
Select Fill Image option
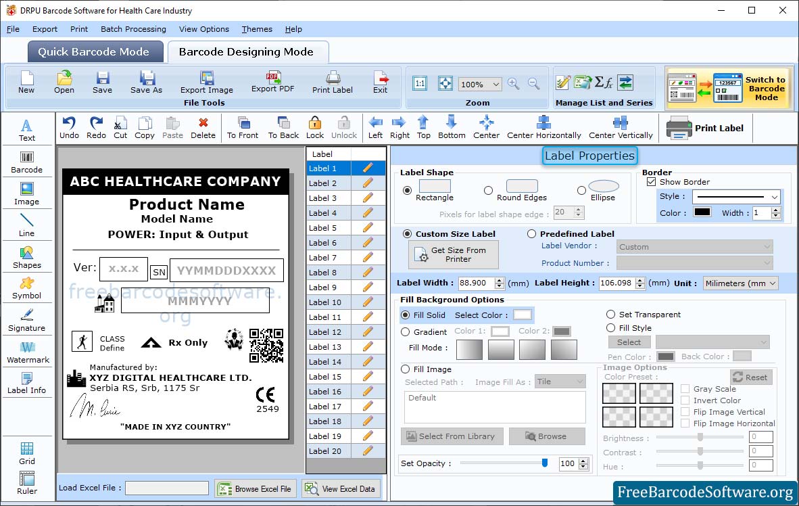[x=406, y=369]
